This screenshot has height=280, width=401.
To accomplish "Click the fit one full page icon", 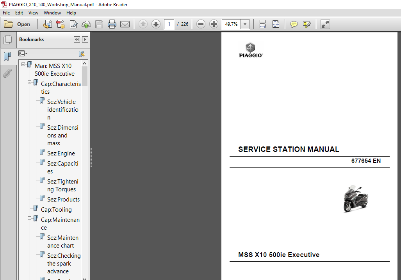I will click(x=276, y=24).
